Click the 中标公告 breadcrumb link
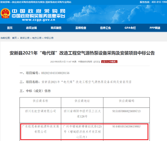The width and height of the screenshot is (167, 141). tap(49, 38)
